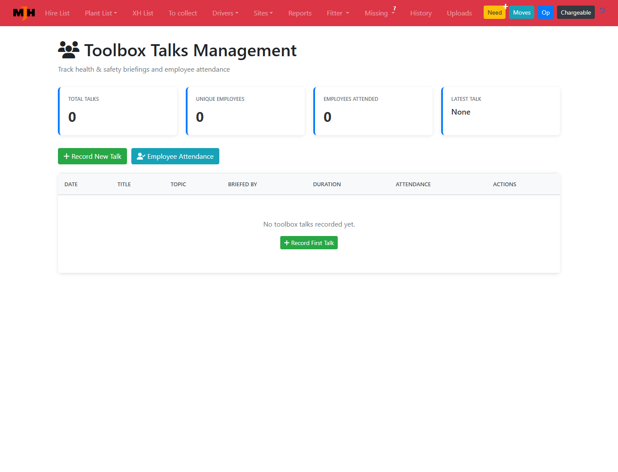
Task: Click Record First Talk button
Action: tap(309, 243)
